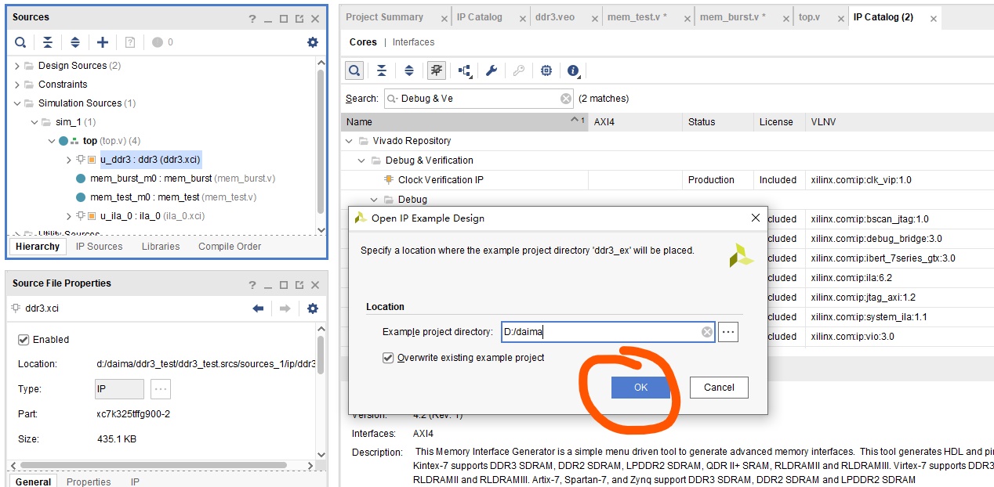This screenshot has height=487, width=994.
Task: Collapse all in the IP Catalog toolbar
Action: click(382, 70)
